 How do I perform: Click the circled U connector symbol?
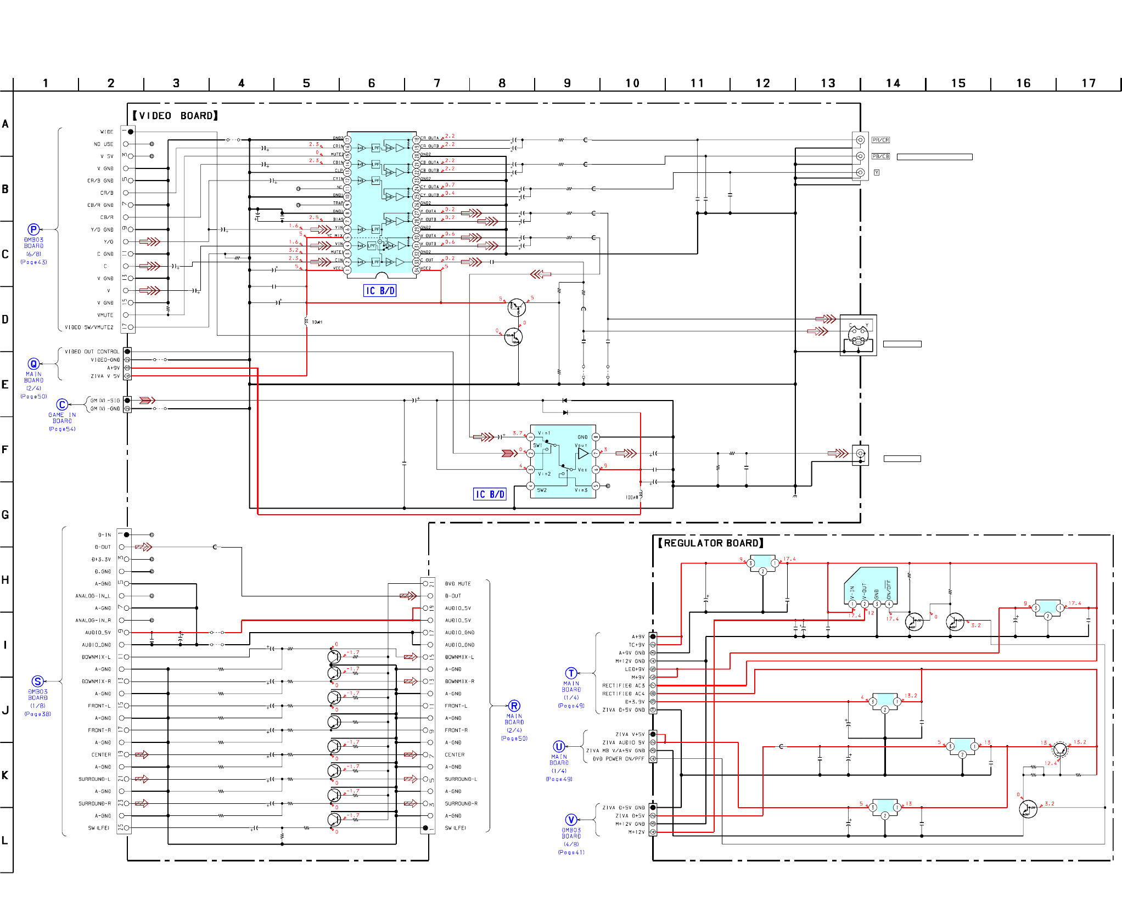coord(559,746)
